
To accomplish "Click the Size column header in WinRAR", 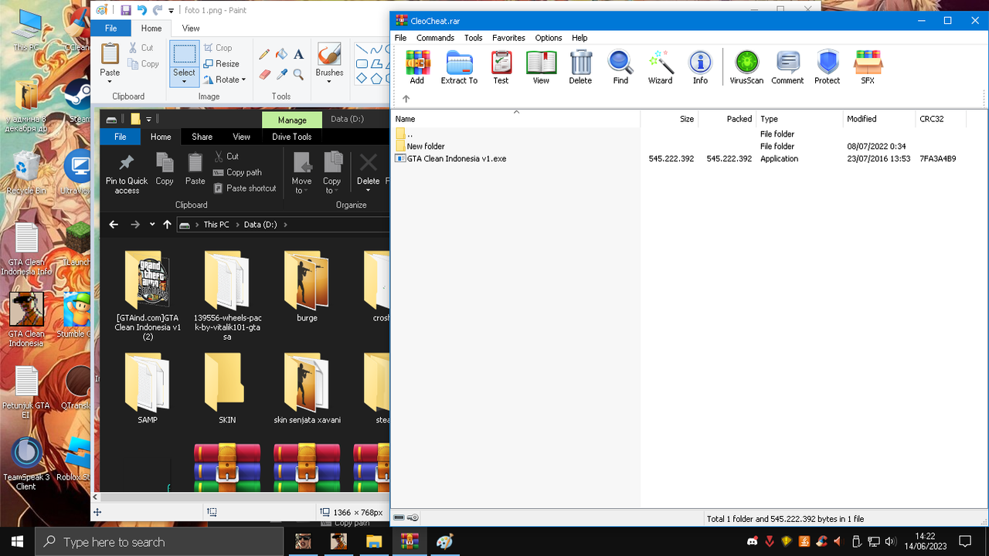I will 669,119.
